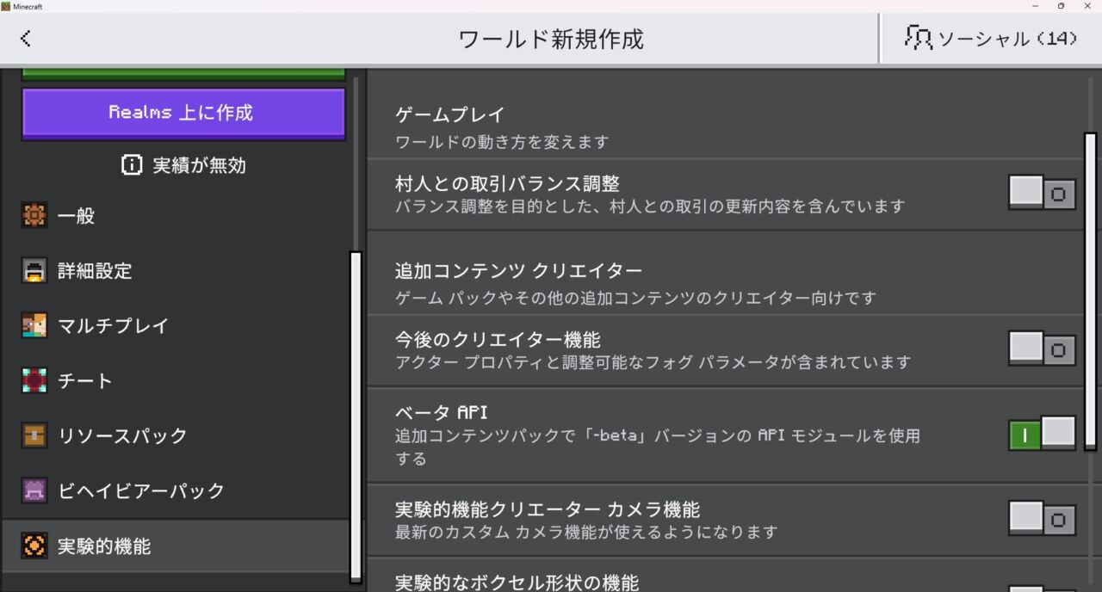The height and width of the screenshot is (592, 1102).
Task: Select the ビヘイビアーパック icon
Action: pyautogui.click(x=34, y=491)
